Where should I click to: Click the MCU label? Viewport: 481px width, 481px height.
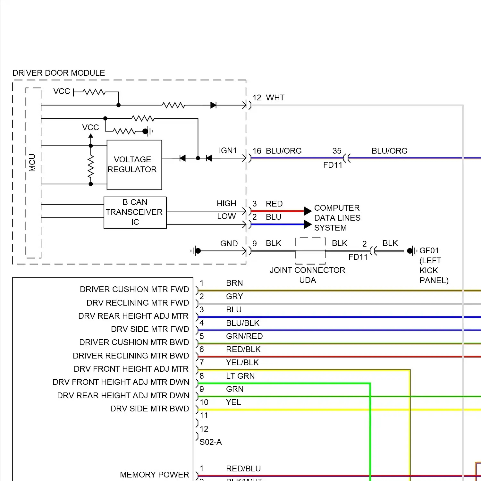[32, 163]
